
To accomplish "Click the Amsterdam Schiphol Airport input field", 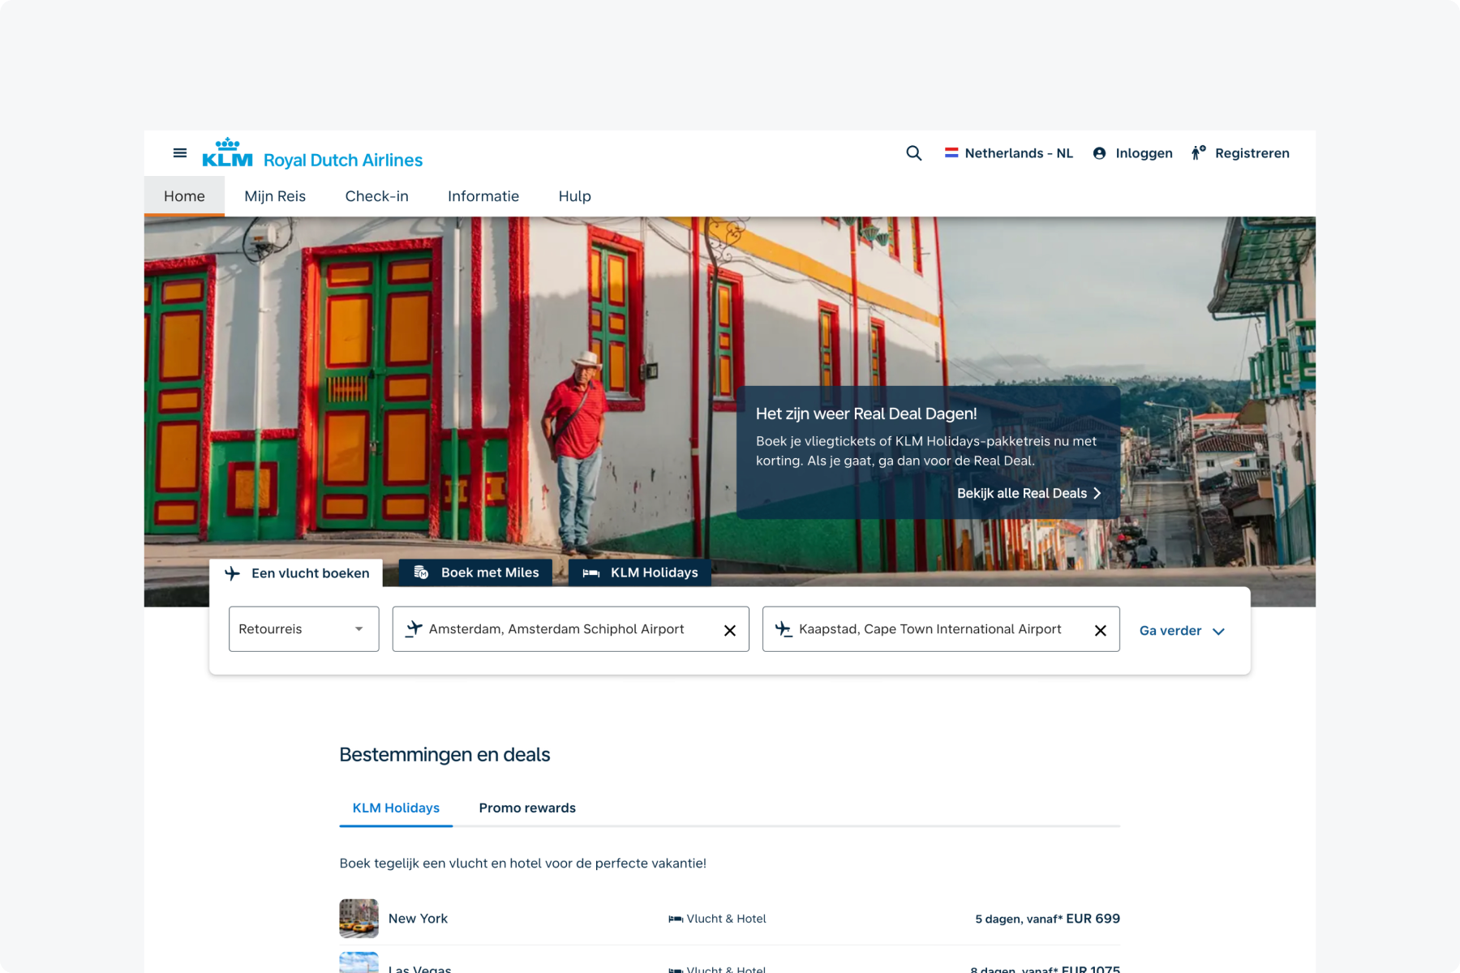I will (571, 629).
